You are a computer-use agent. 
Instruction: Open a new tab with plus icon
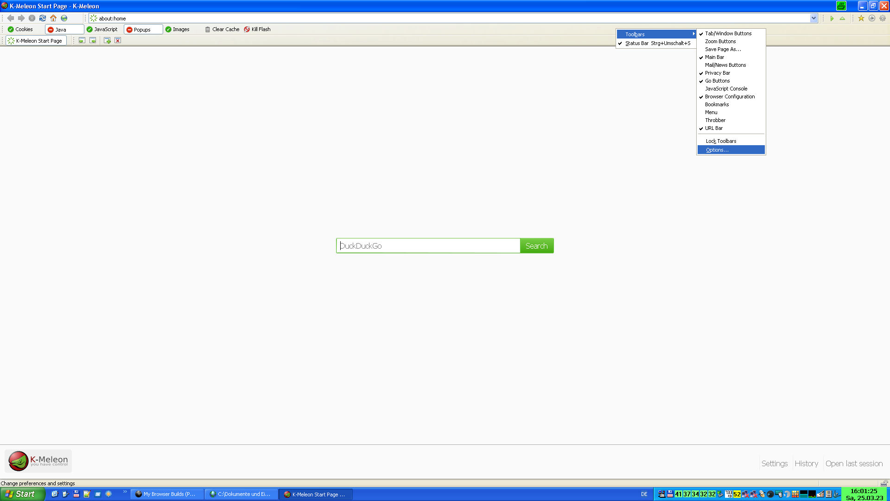[x=107, y=41]
